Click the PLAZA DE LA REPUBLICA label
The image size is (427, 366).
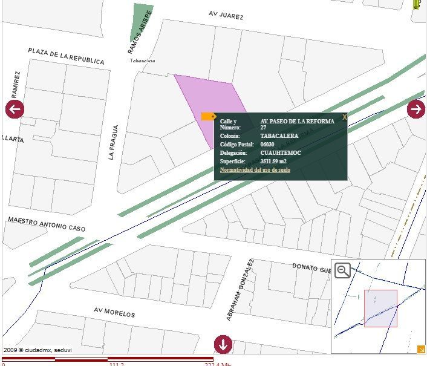click(66, 56)
